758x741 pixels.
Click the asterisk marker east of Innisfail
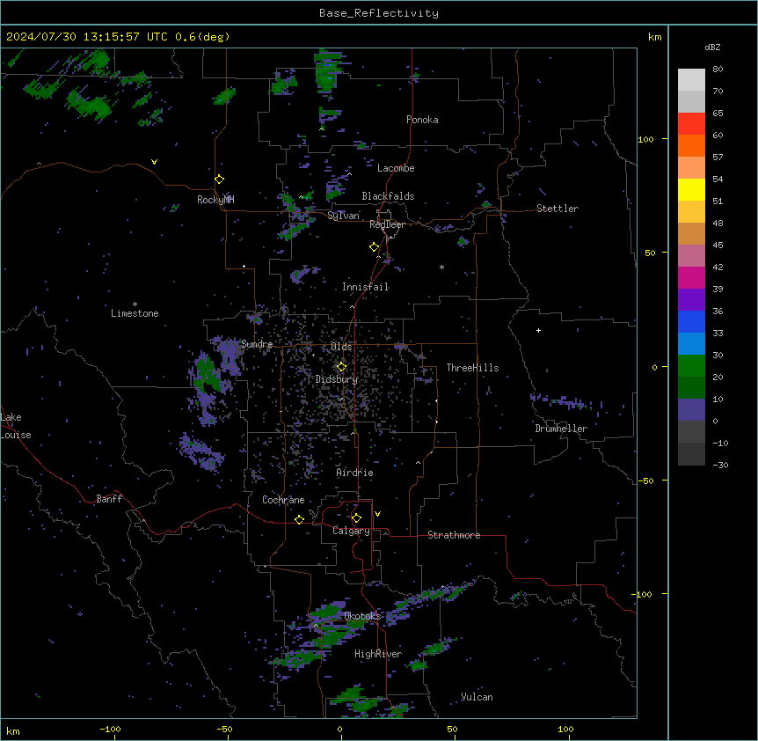coord(441,267)
